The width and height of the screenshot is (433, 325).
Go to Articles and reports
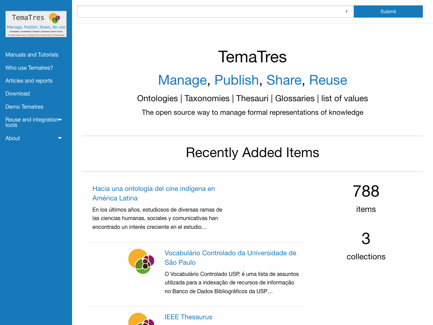pos(29,81)
